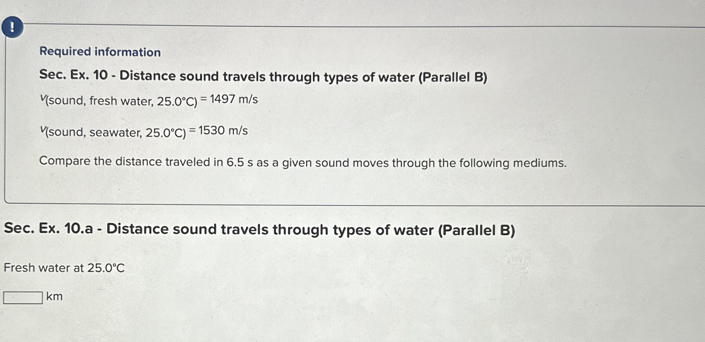
Task: Click the blue exclamation alert icon
Action: coord(13,27)
